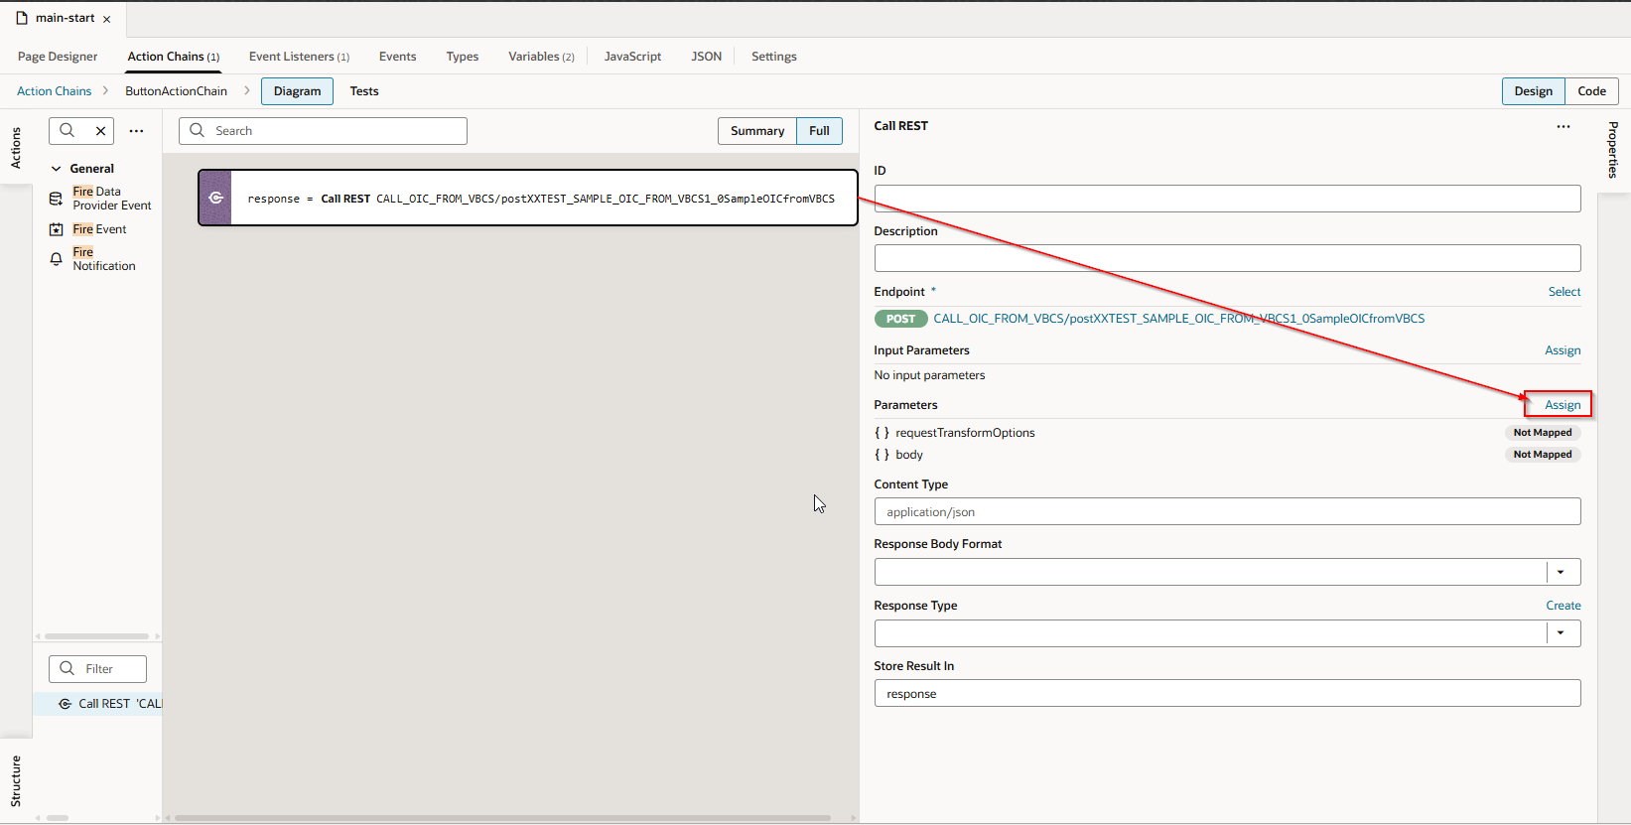The image size is (1631, 825).
Task: Switch diagram to Full view
Action: pos(819,131)
